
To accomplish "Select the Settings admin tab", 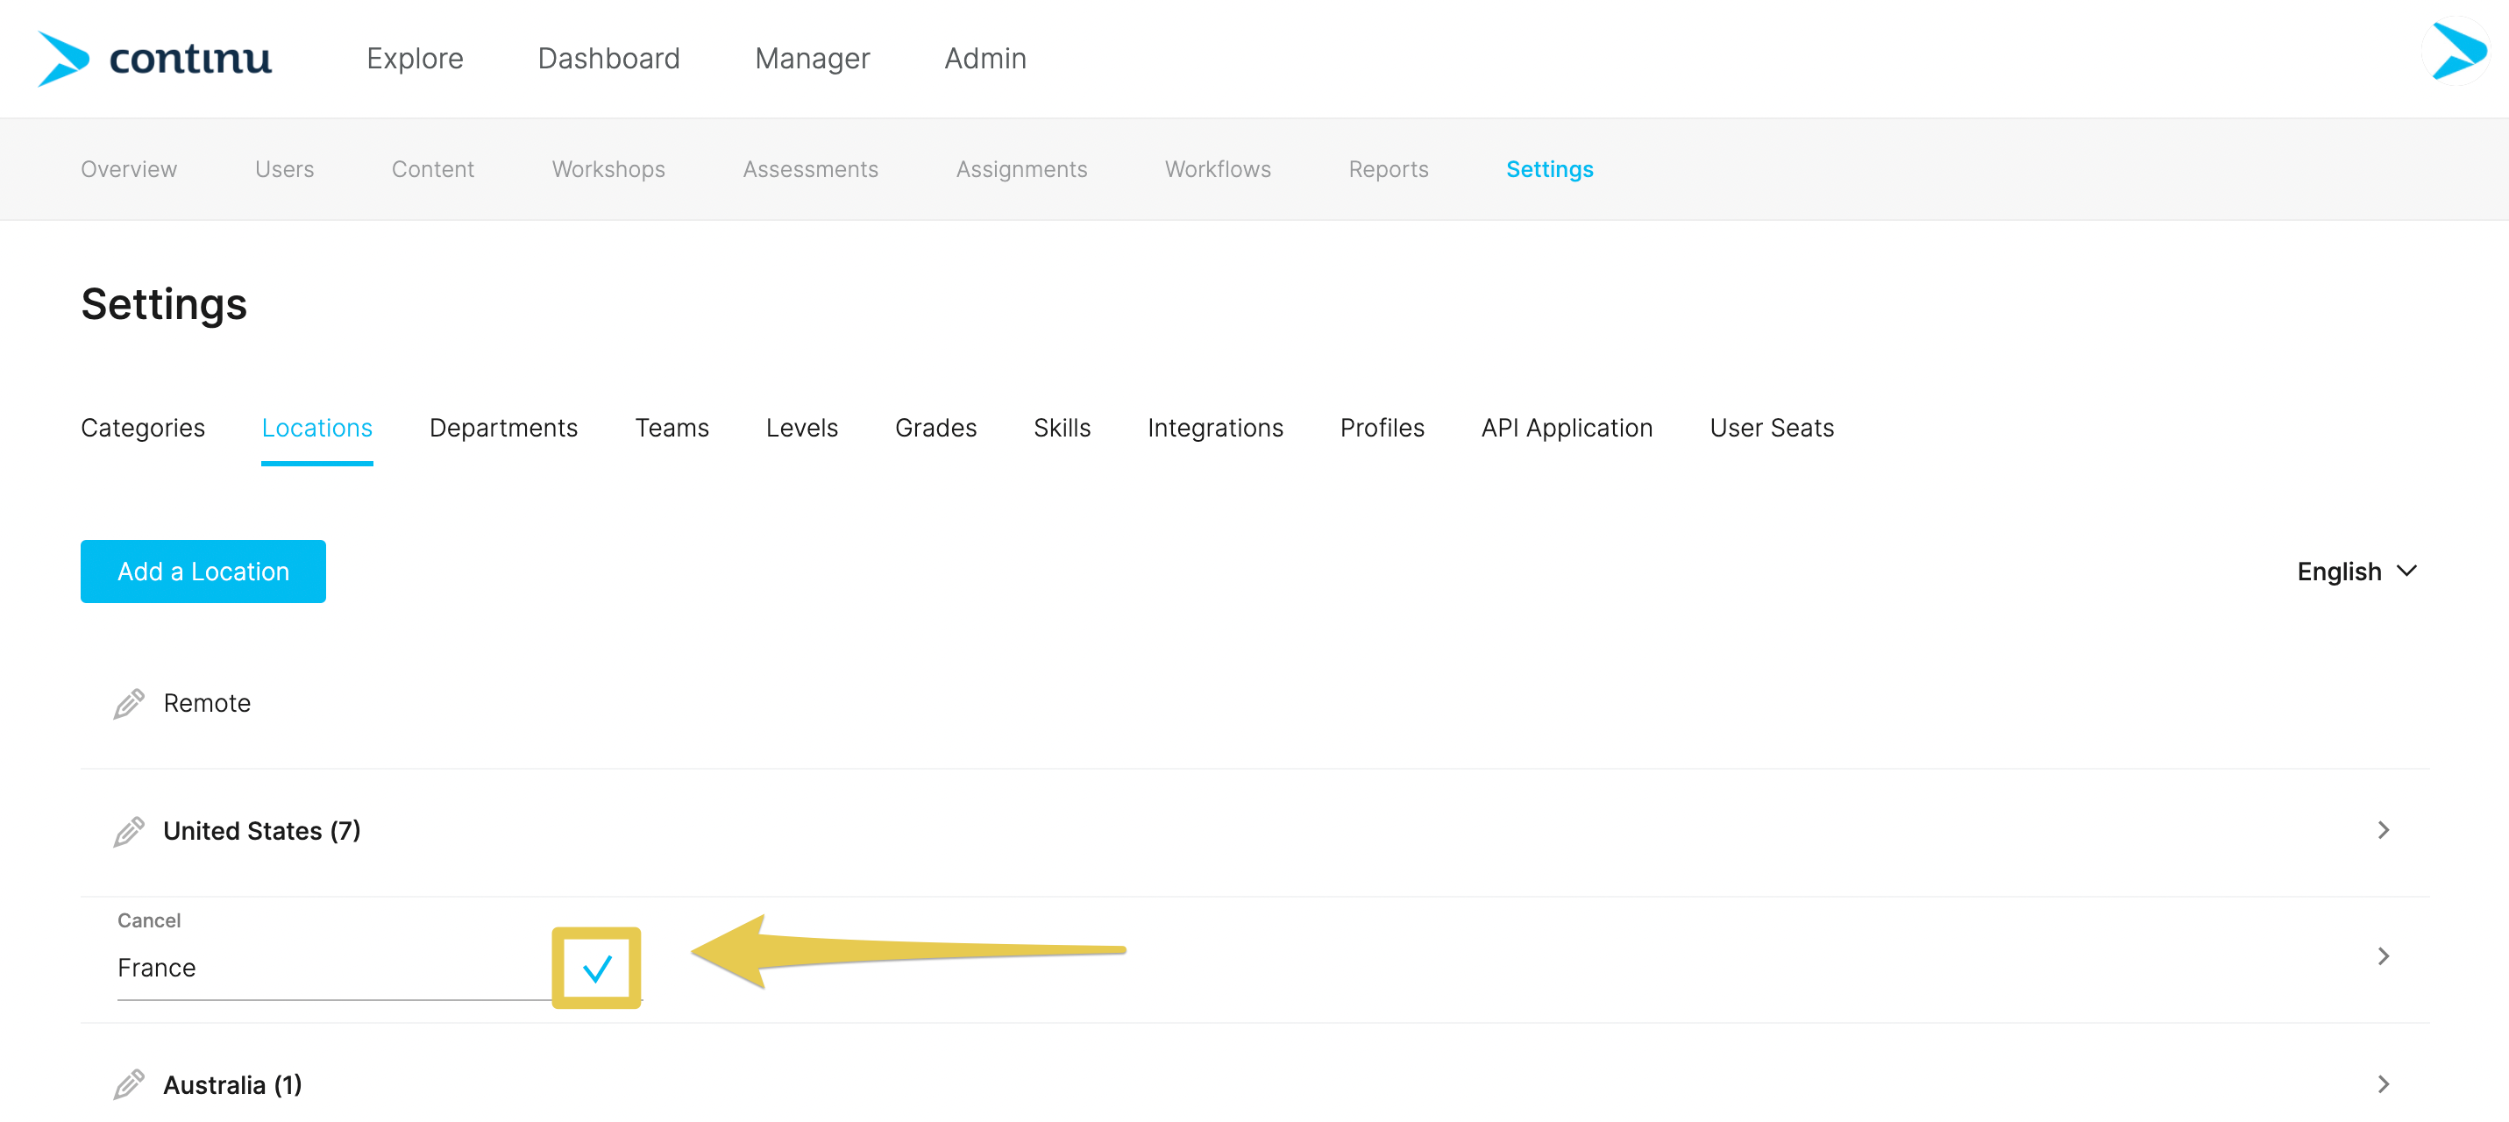I will [1550, 169].
